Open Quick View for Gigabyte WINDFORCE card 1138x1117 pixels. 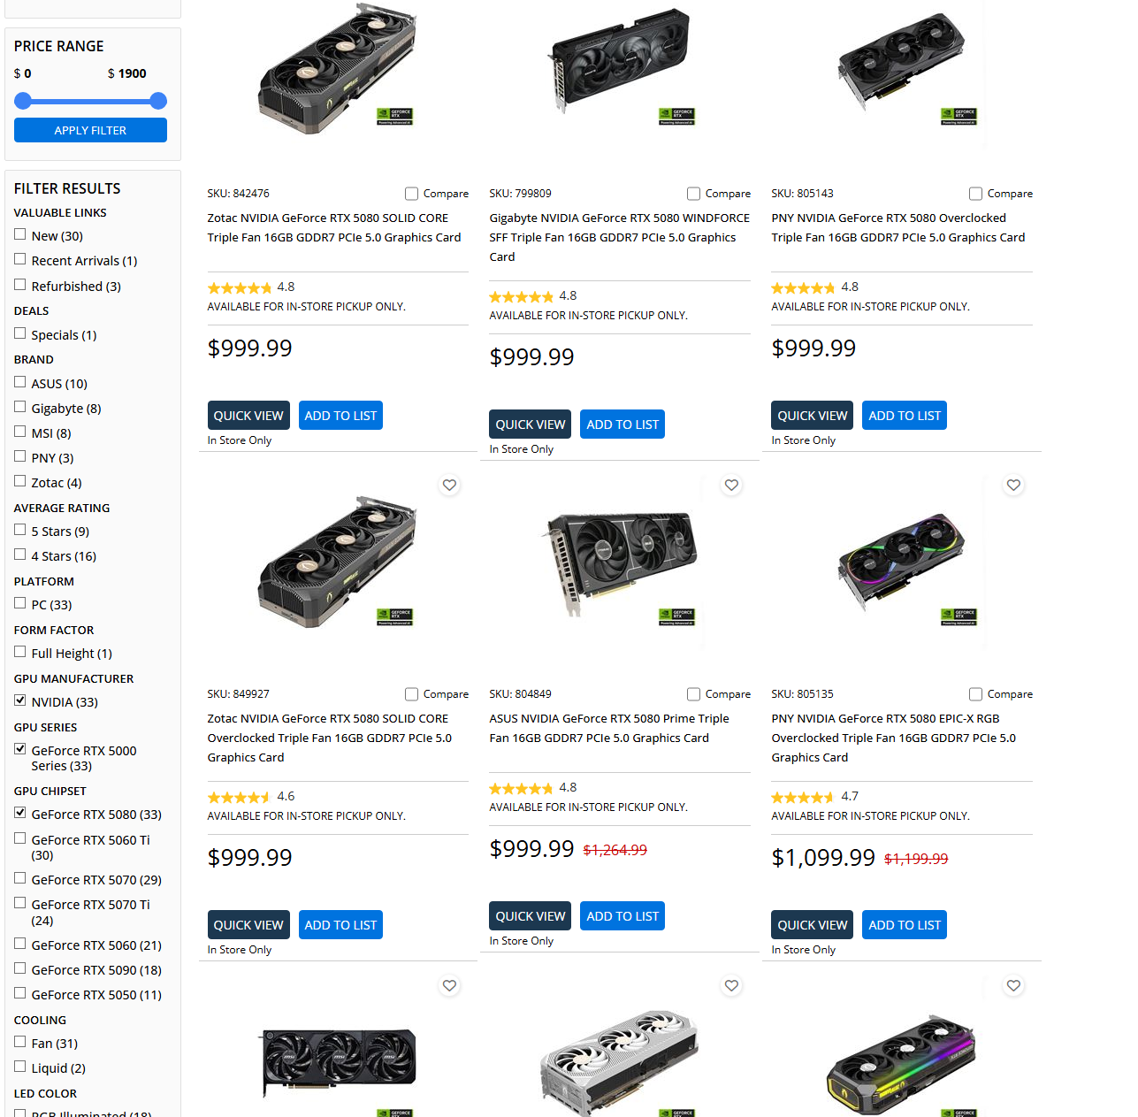(x=530, y=425)
